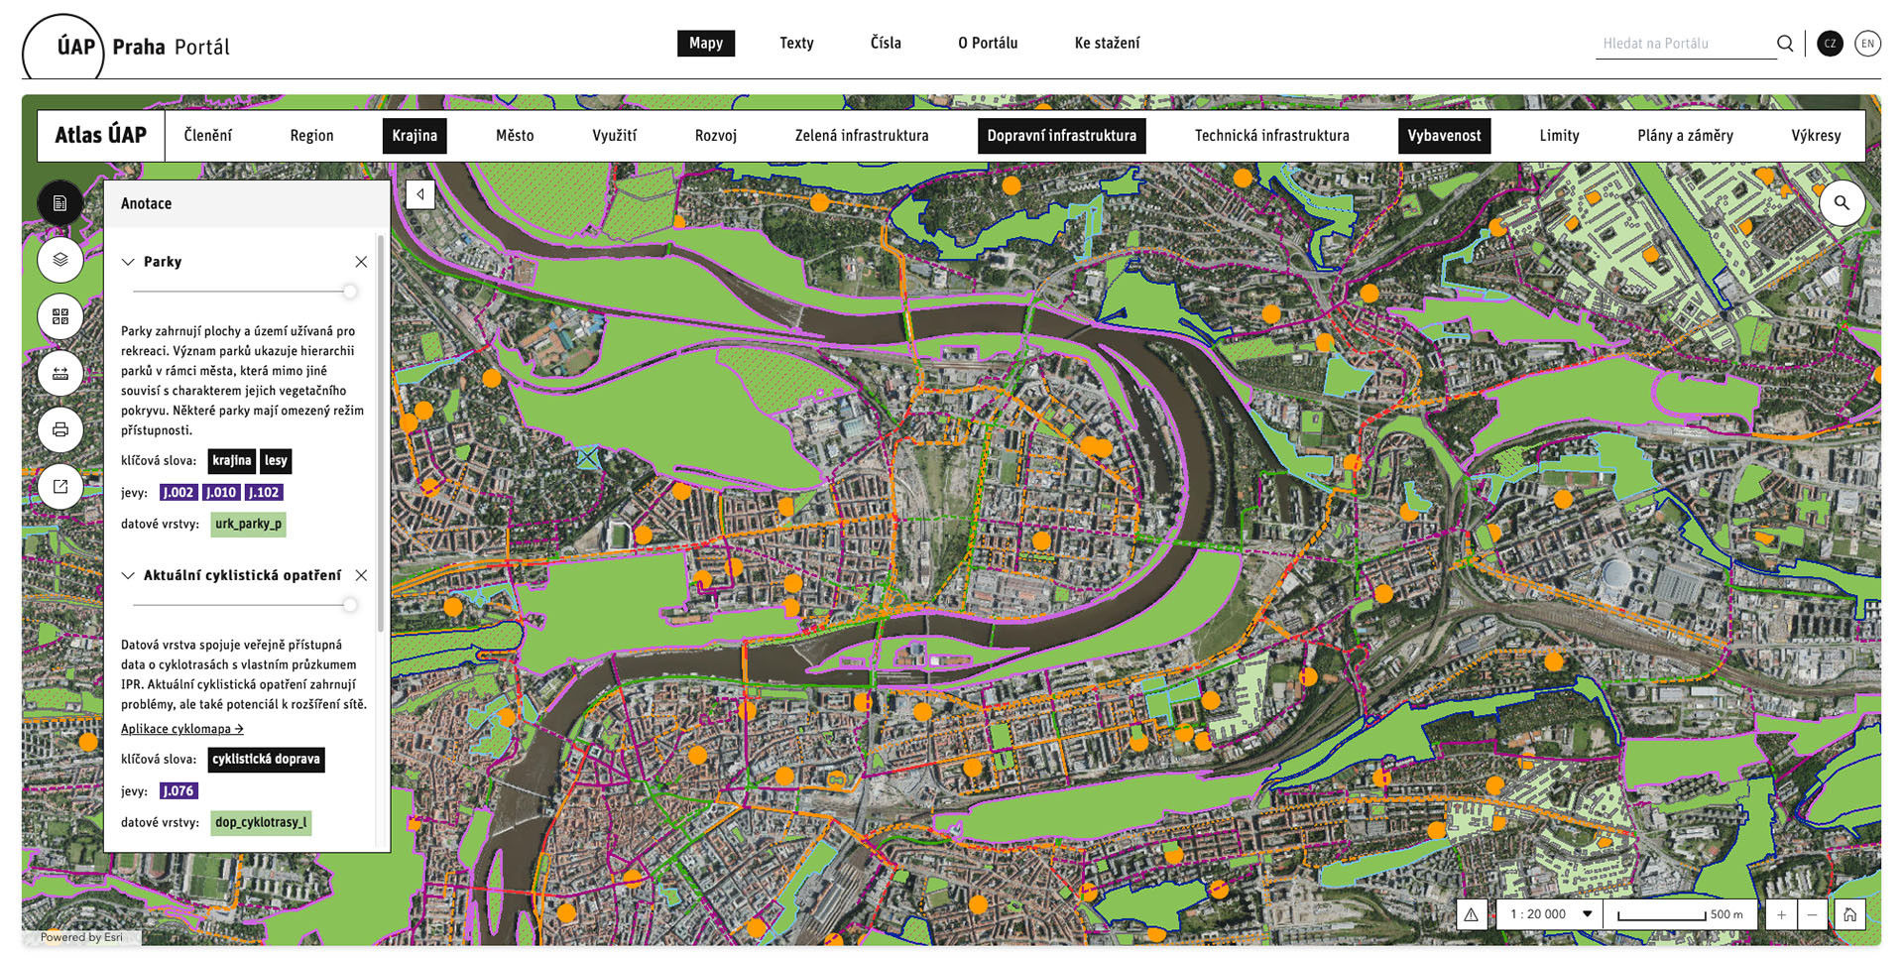
Task: Open the basemap gallery grid icon
Action: [x=60, y=316]
